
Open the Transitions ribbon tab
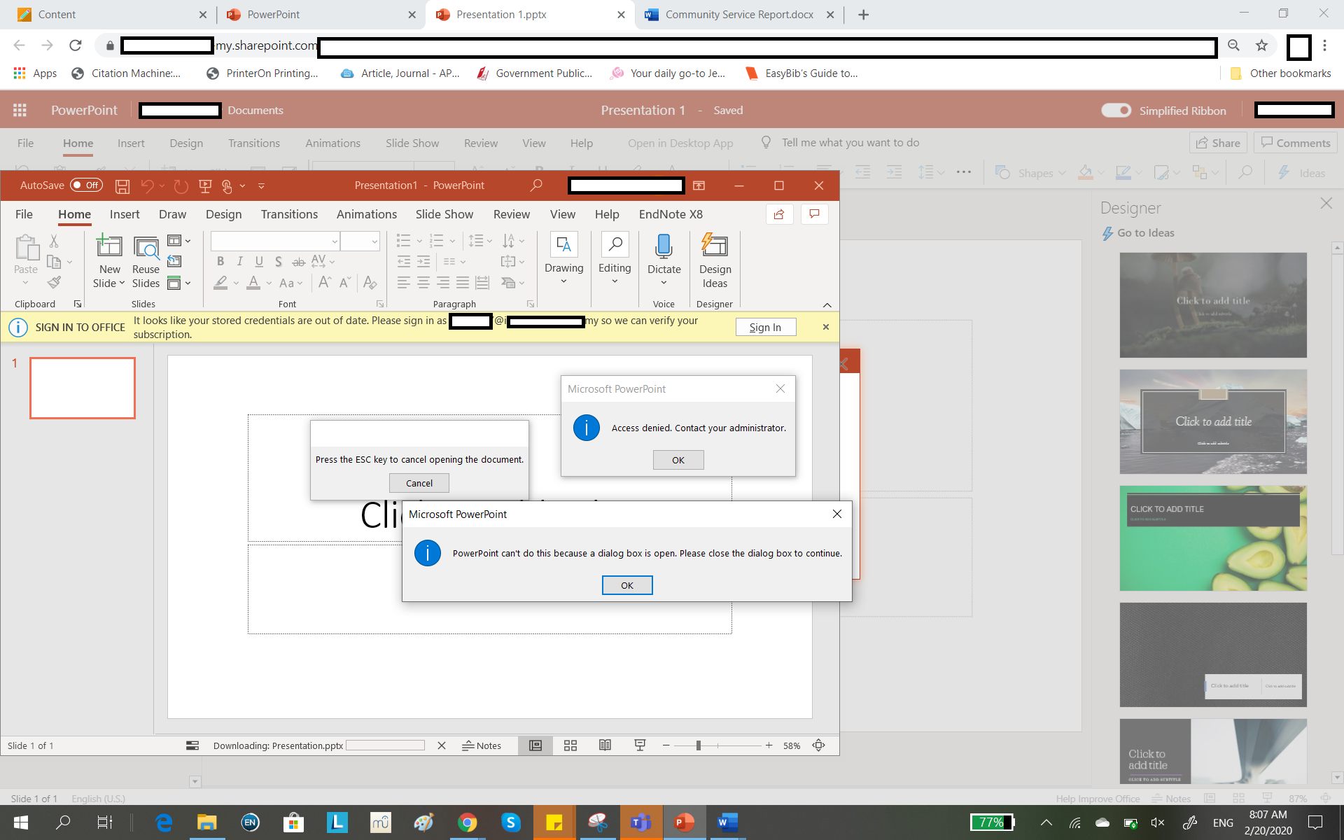coord(289,214)
